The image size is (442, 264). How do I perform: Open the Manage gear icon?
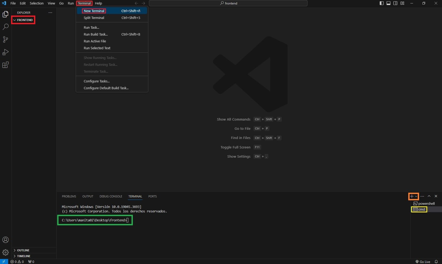(x=6, y=252)
